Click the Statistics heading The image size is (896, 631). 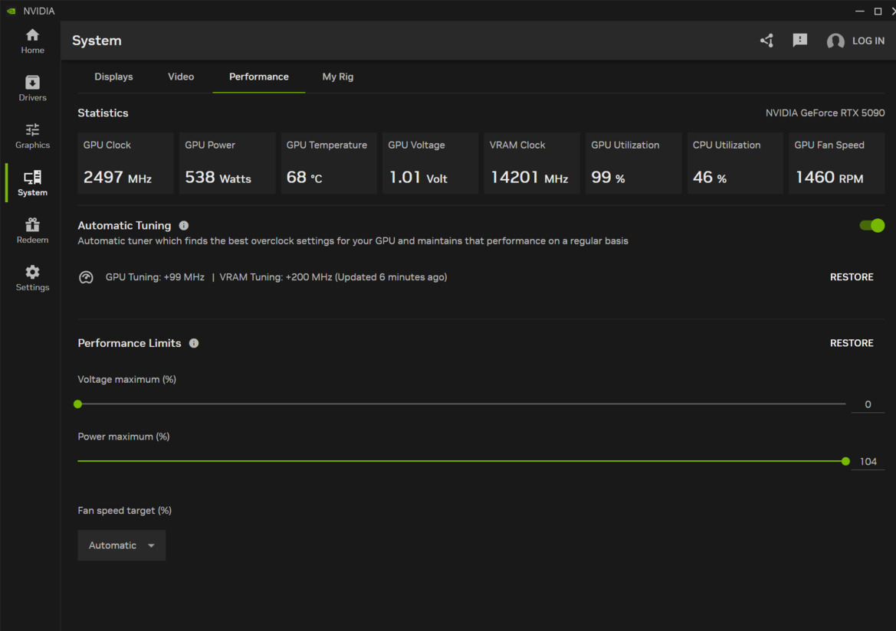[103, 113]
